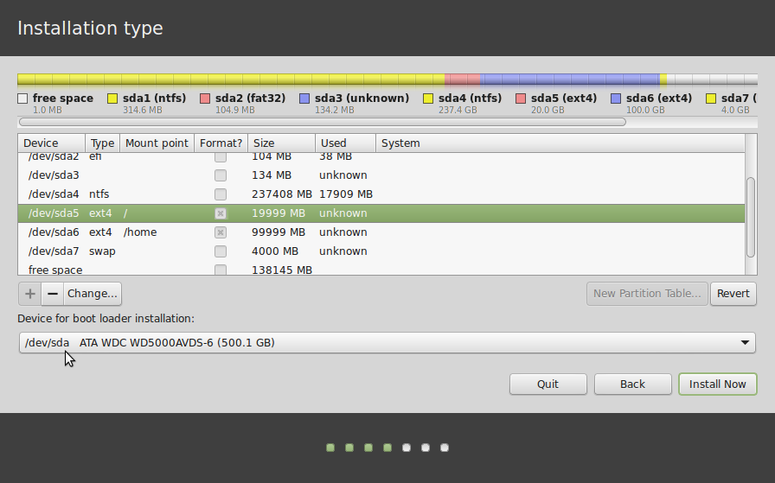Check the Format box for /dev/sda7 swap
The height and width of the screenshot is (483, 775).
pos(221,251)
